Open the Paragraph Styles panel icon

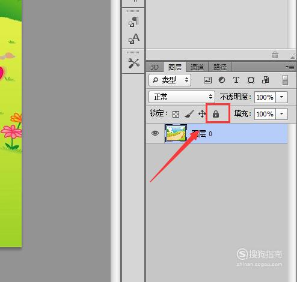click(x=133, y=22)
